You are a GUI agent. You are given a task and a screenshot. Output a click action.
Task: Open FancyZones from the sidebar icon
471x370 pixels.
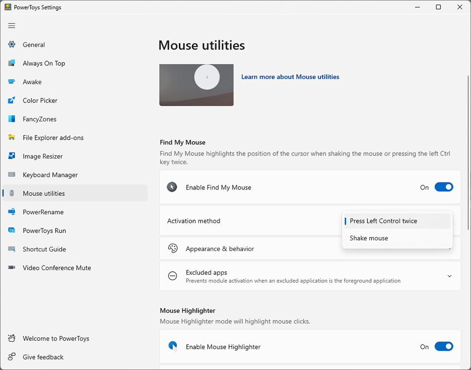pos(11,119)
